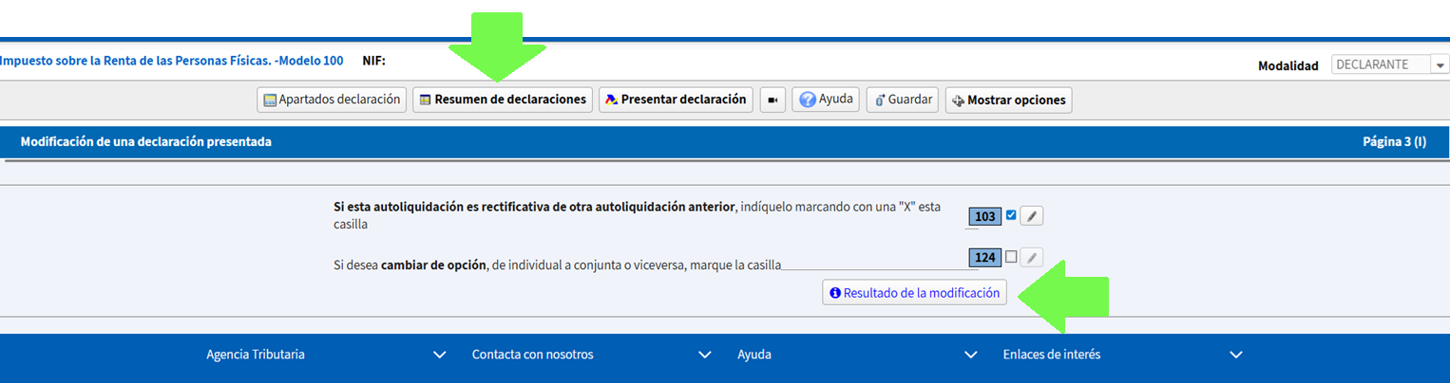1450x383 pixels.
Task: View Resultado de la modificación
Action: pos(914,293)
